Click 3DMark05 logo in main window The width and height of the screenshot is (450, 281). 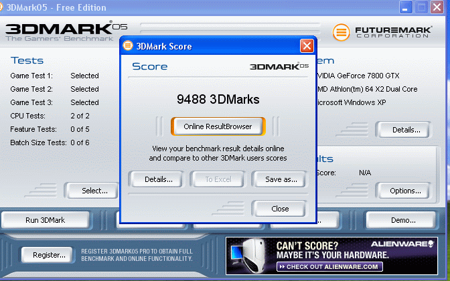coord(66,31)
